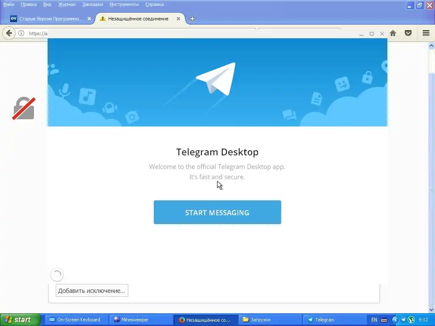Open the Firefox hamburger menu

tap(426, 33)
